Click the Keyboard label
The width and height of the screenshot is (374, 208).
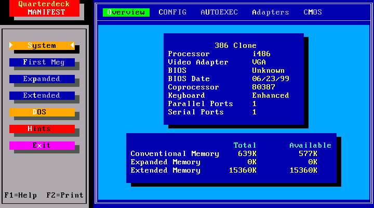186,96
